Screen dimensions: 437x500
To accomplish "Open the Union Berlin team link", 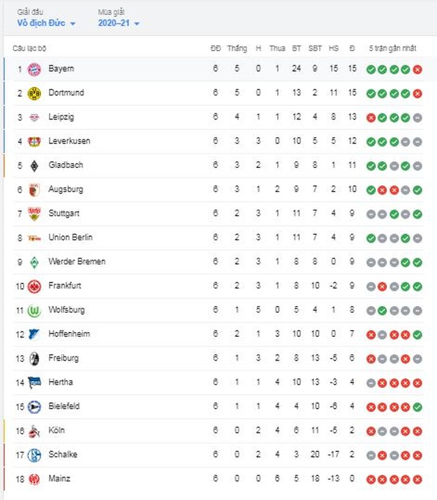I will (x=70, y=238).
